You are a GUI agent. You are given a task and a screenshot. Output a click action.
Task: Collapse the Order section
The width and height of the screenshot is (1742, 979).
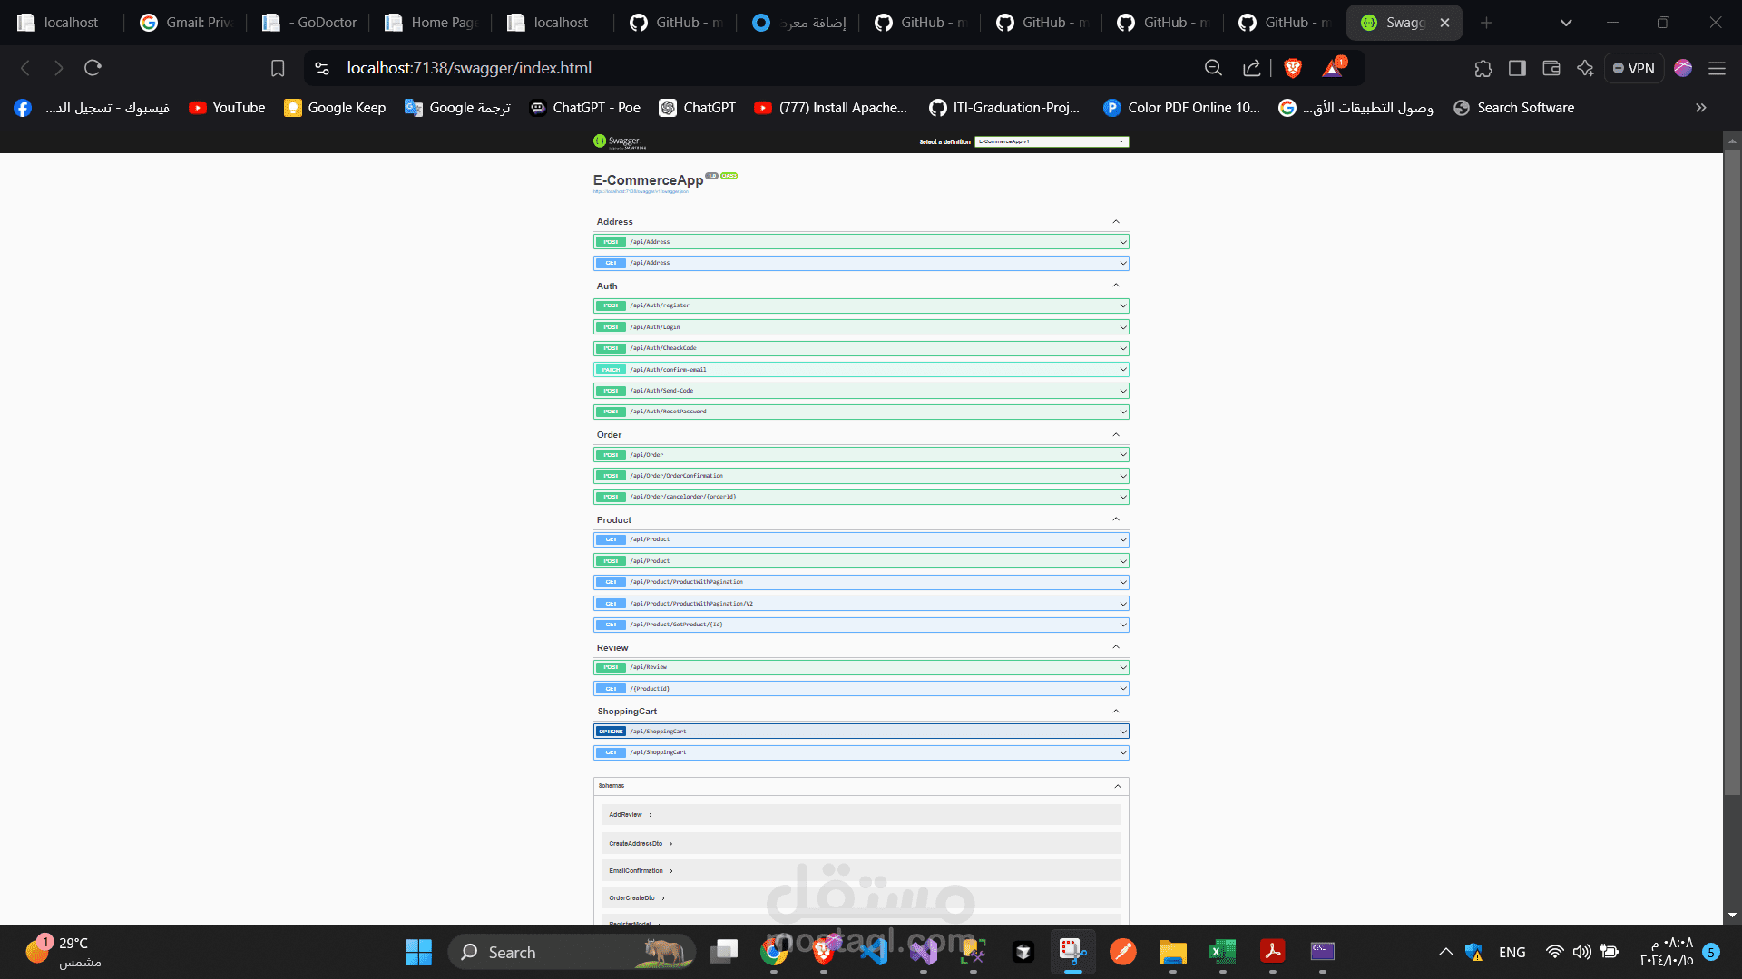pos(1116,435)
